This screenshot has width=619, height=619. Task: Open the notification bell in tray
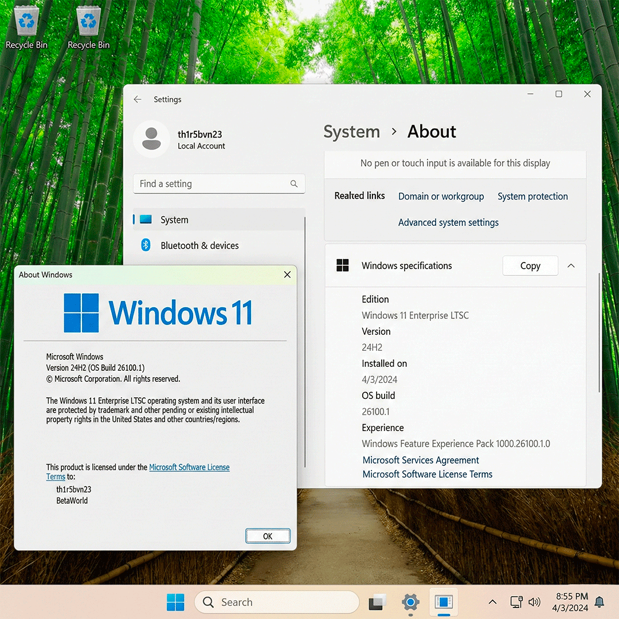(x=600, y=602)
